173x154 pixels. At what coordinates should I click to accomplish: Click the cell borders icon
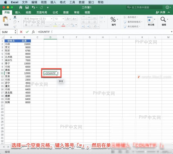(47, 25)
